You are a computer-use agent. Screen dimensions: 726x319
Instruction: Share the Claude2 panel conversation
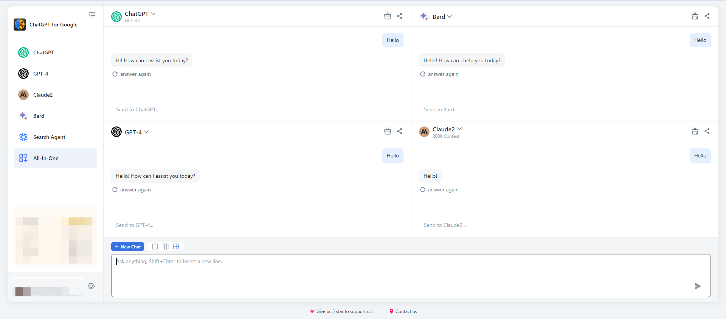(x=707, y=131)
